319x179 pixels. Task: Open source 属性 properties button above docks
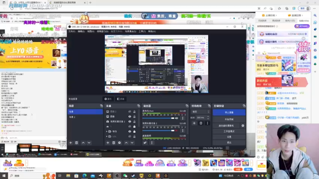click(x=108, y=99)
